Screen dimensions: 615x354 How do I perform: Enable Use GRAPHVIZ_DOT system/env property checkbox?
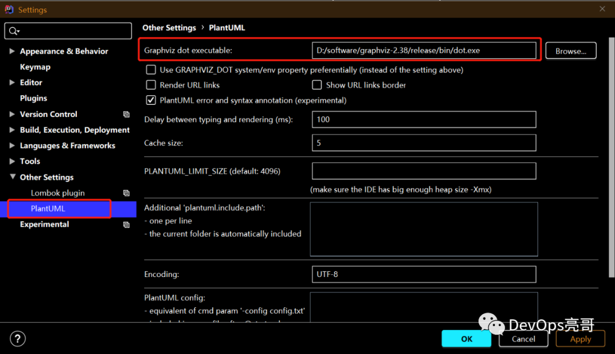click(151, 70)
